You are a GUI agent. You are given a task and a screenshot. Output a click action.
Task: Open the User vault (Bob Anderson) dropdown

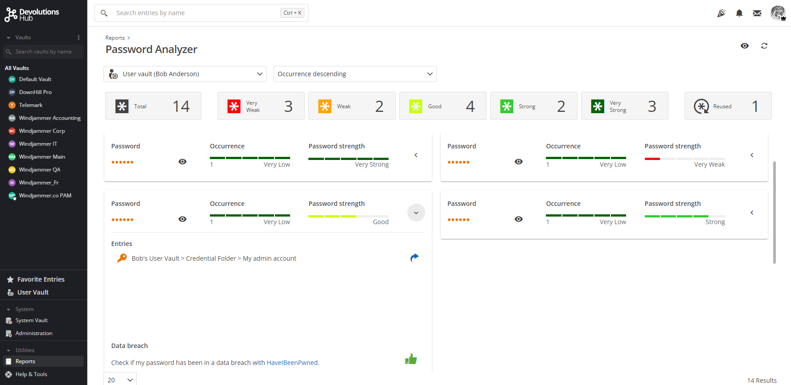pyautogui.click(x=185, y=74)
